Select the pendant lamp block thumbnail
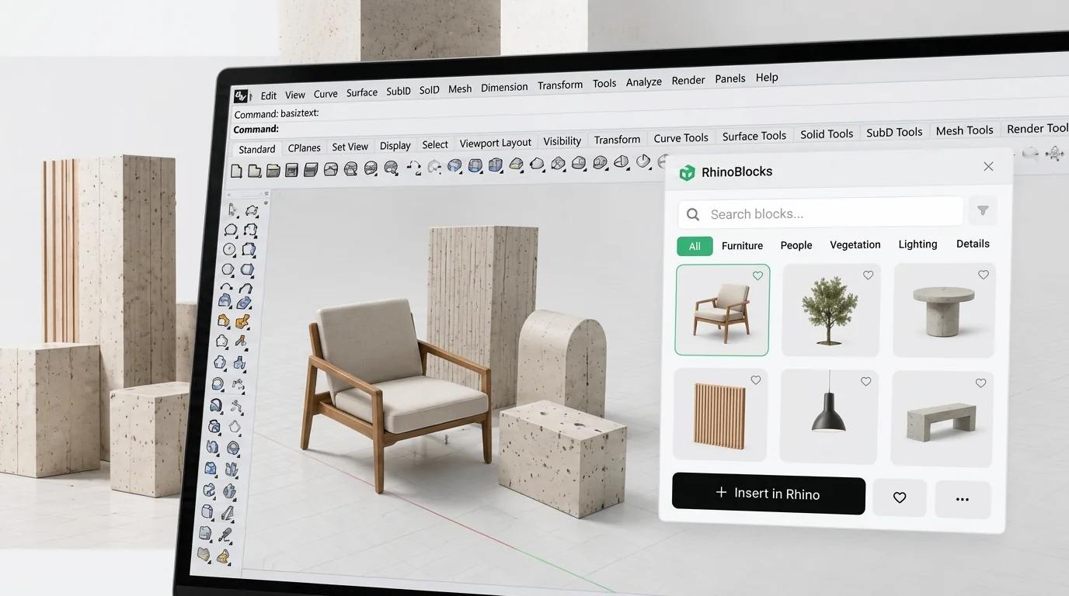The height and width of the screenshot is (596, 1069). (x=829, y=416)
